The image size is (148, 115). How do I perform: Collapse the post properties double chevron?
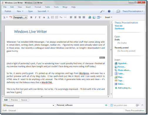click(x=142, y=105)
